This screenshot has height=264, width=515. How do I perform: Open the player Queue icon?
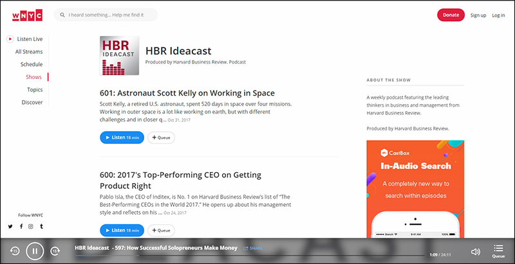pyautogui.click(x=498, y=251)
